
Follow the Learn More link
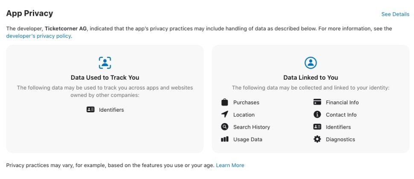click(x=230, y=165)
